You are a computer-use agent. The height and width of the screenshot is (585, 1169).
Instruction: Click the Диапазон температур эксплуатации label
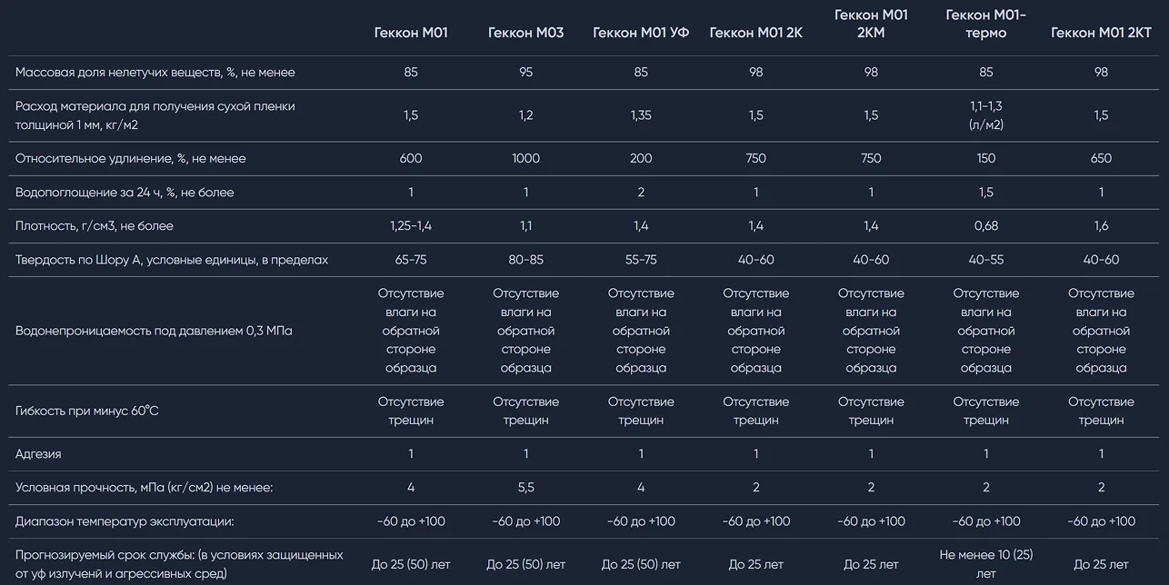point(125,521)
